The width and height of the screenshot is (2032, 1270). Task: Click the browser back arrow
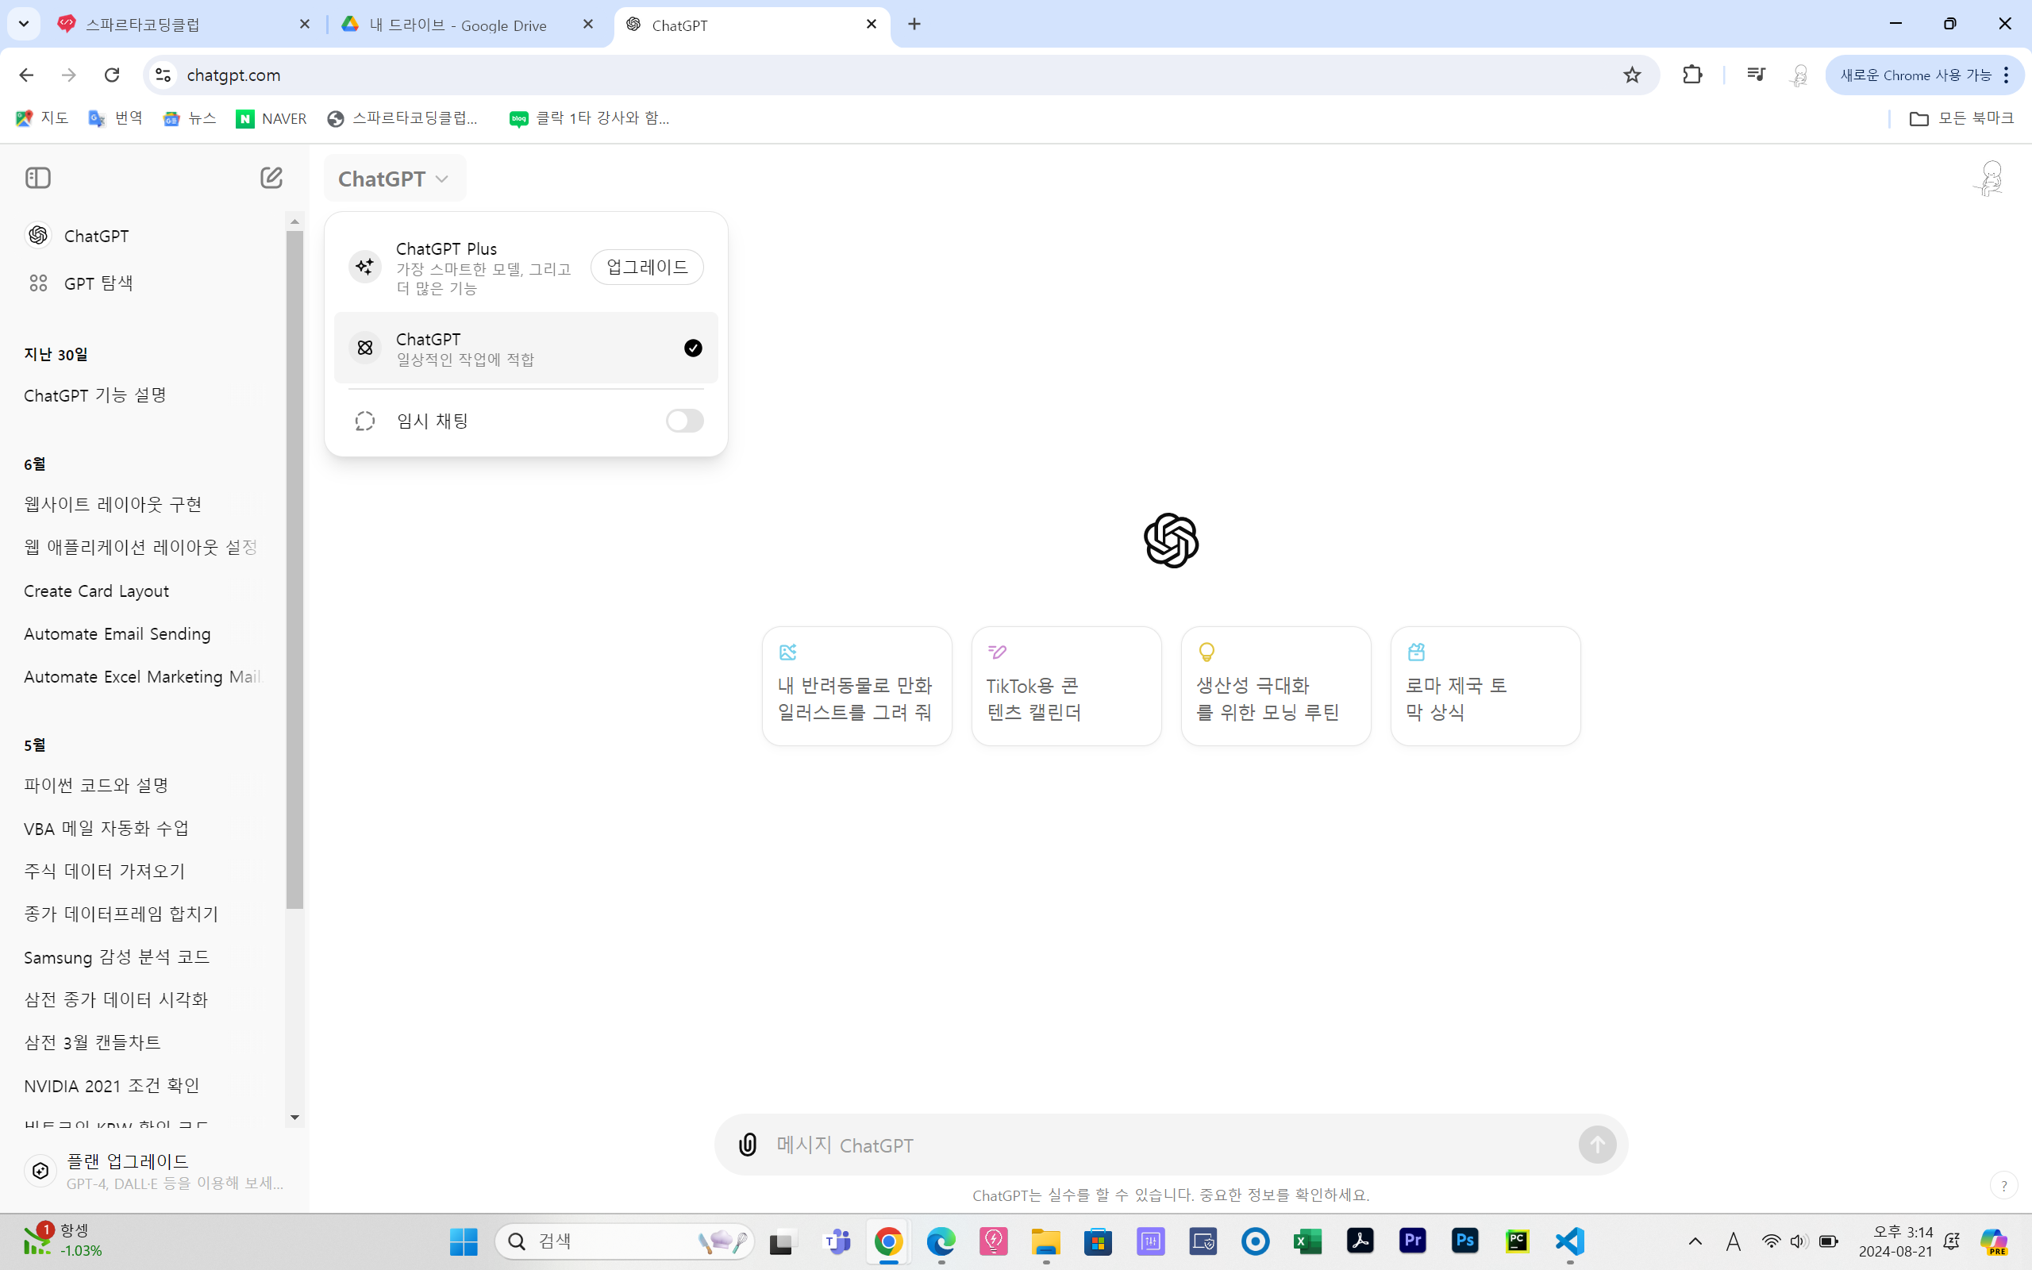pyautogui.click(x=26, y=75)
